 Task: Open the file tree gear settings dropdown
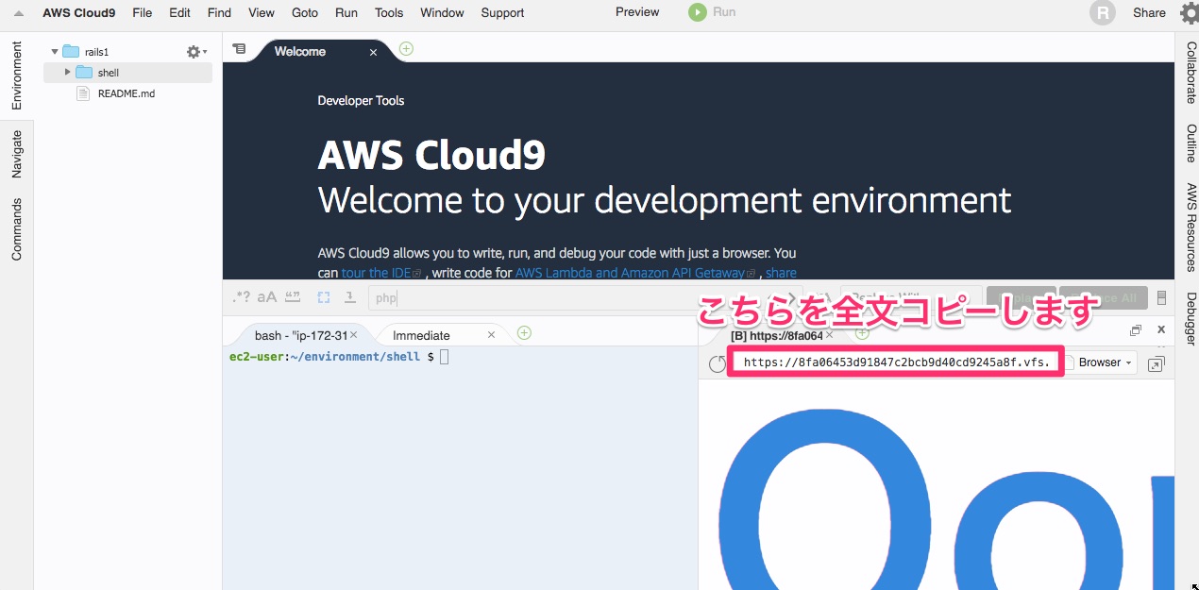[x=196, y=52]
